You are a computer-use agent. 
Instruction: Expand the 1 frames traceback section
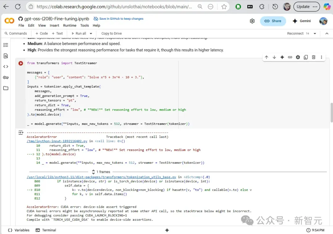coord(101,172)
